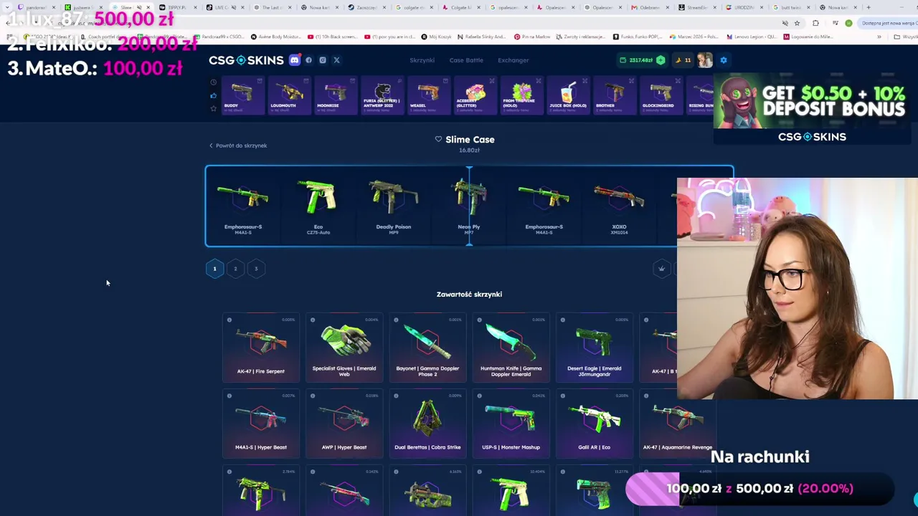918x516 pixels.
Task: Favorite the Slime Case with heart icon
Action: click(x=438, y=139)
